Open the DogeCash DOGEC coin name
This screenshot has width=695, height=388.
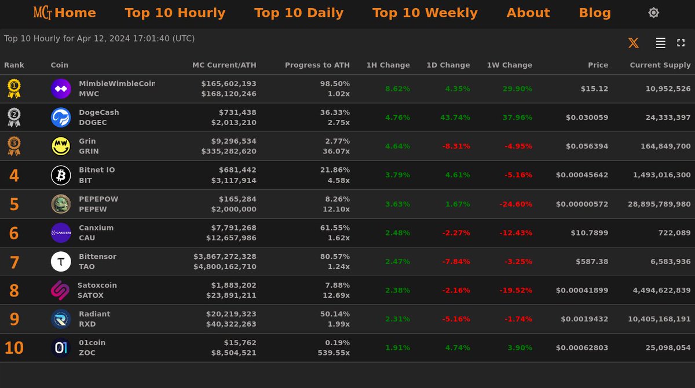point(99,118)
